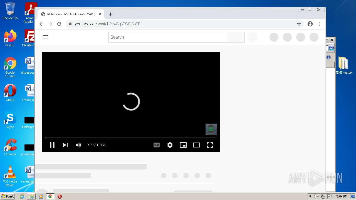
Task: Open Internet Explorer in taskbar
Action: tap(22, 196)
